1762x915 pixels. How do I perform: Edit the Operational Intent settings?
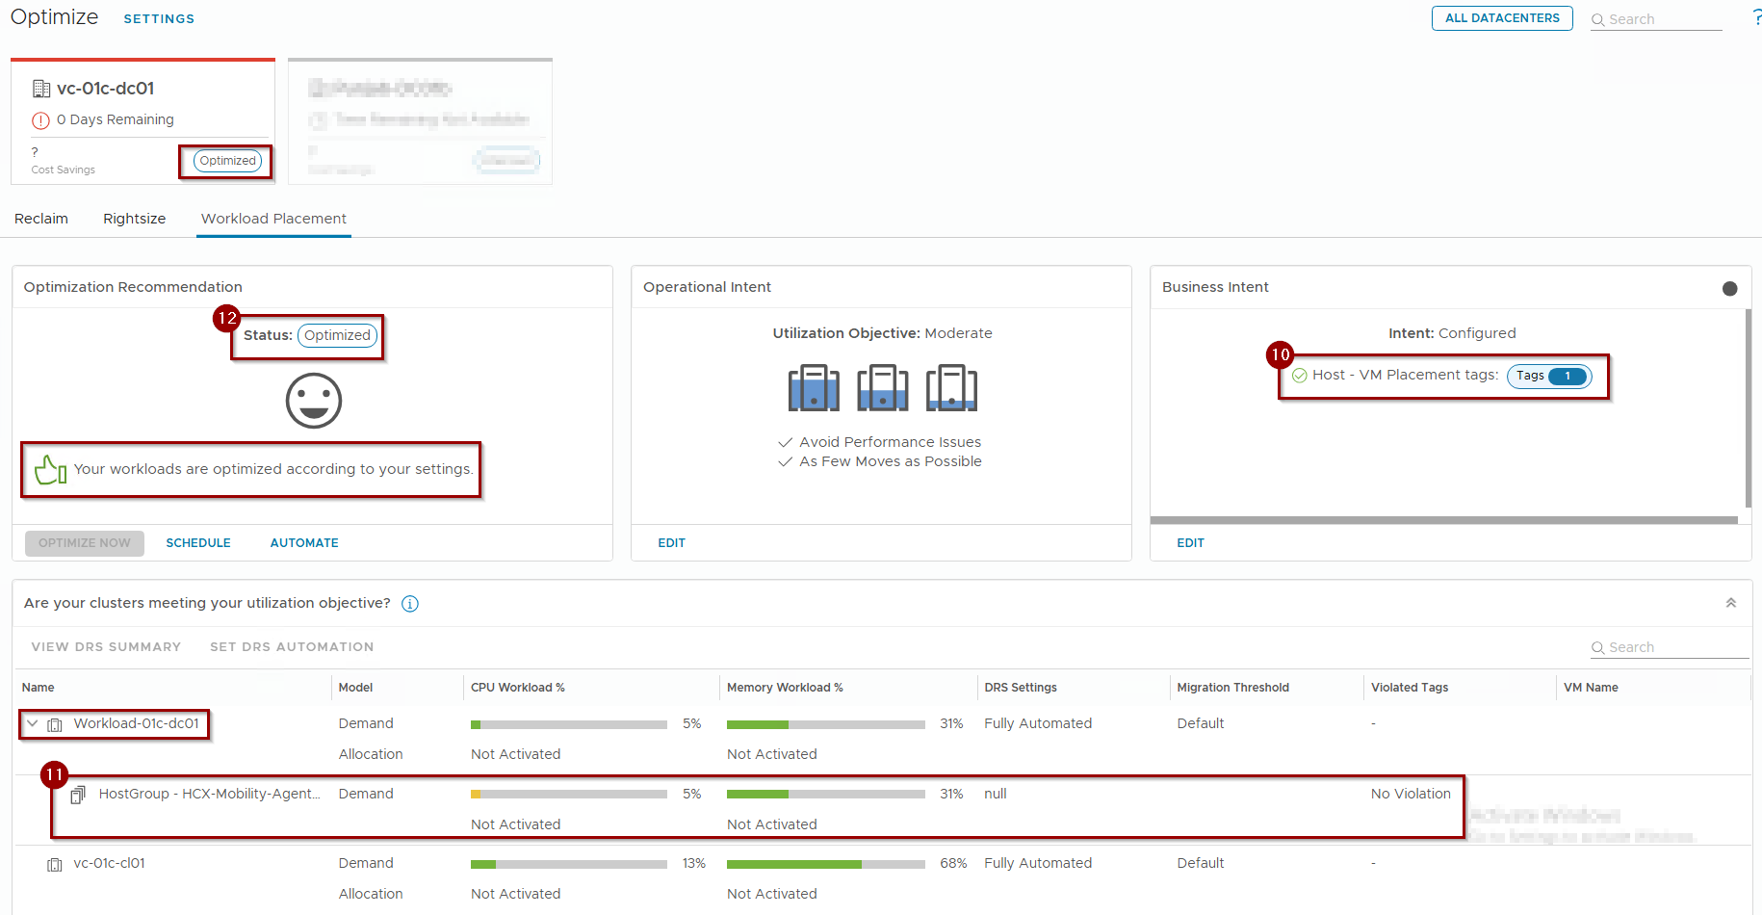point(671,543)
